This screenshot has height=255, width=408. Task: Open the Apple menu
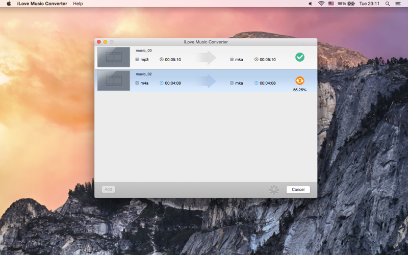[x=9, y=4]
